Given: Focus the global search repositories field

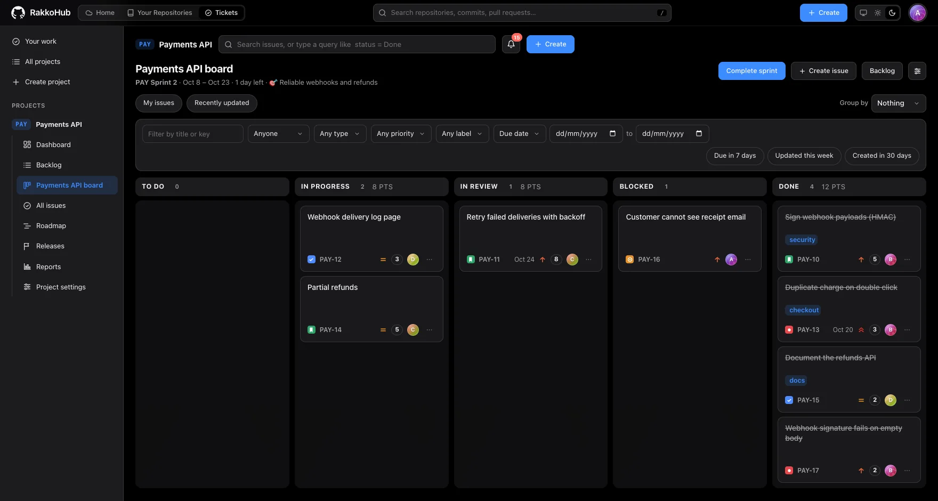Looking at the screenshot, I should pos(522,13).
